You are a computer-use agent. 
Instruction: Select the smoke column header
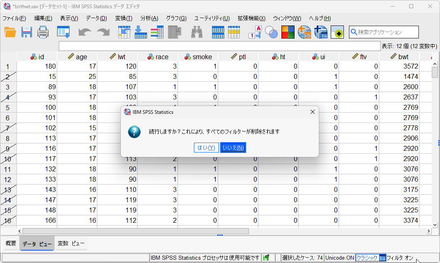198,57
